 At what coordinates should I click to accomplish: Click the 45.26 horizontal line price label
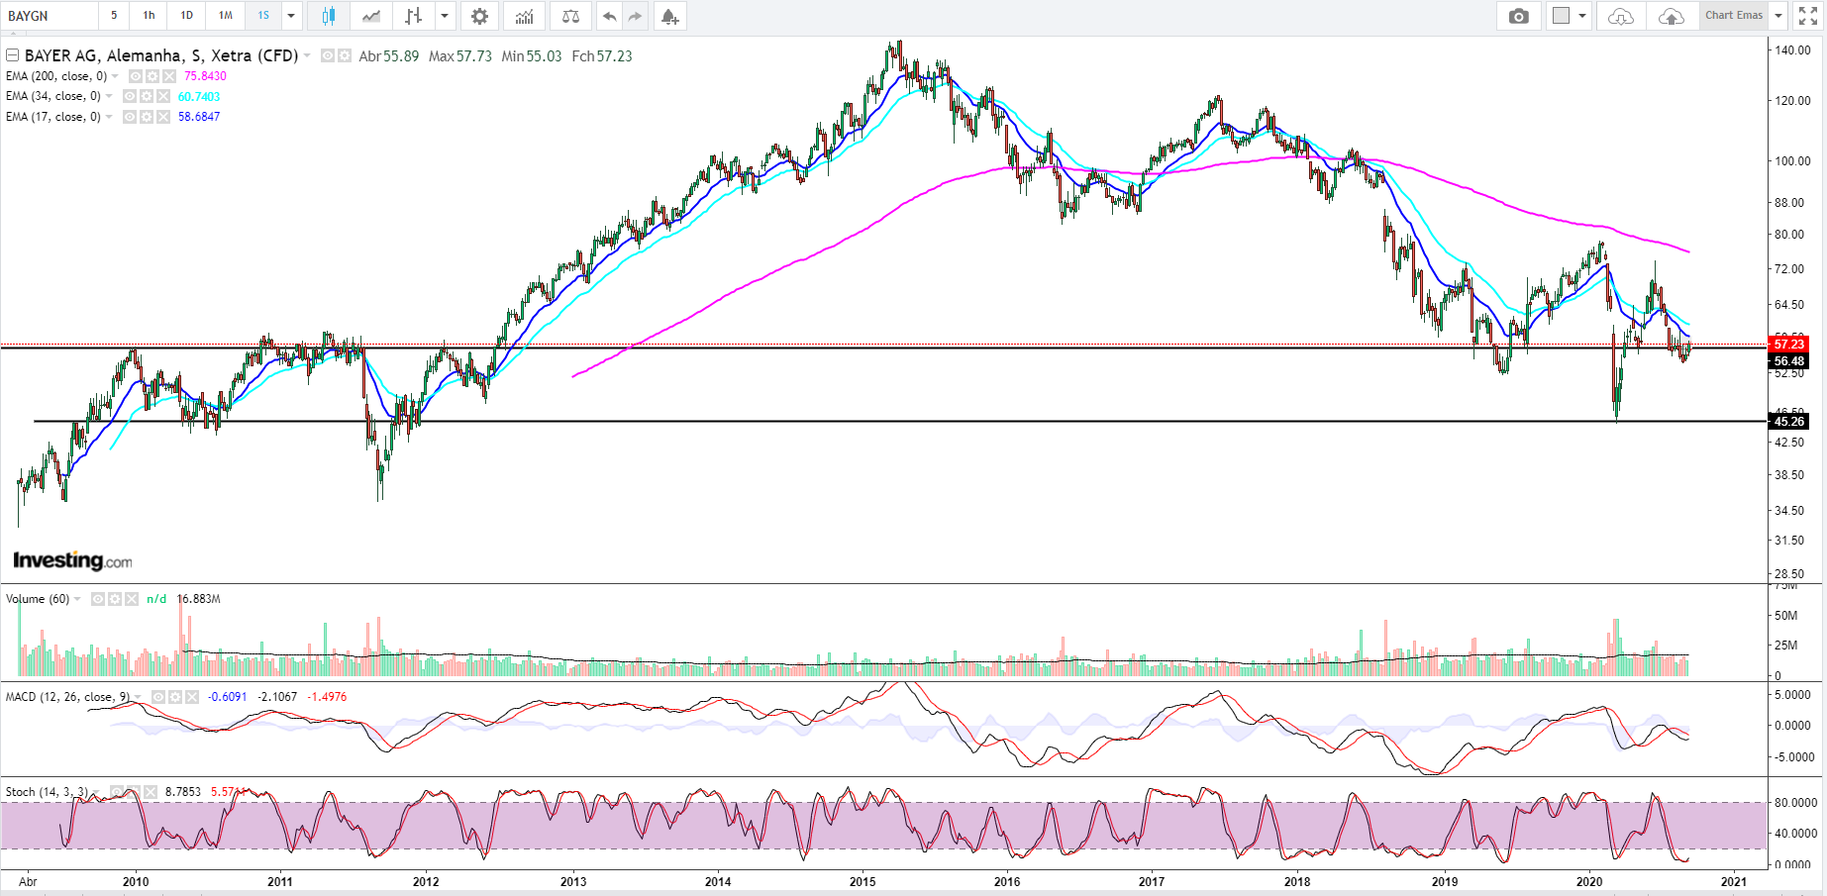click(x=1789, y=422)
